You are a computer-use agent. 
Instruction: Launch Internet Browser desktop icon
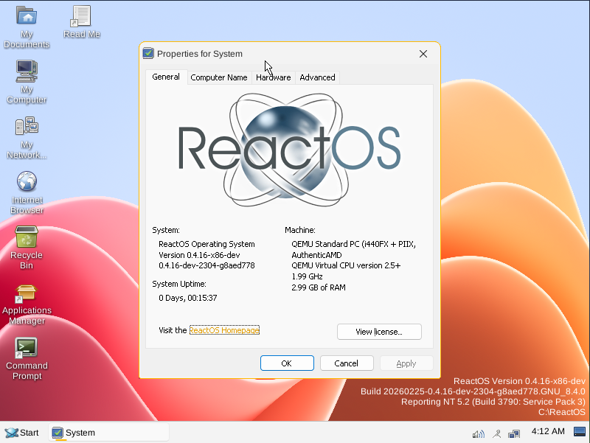pos(27,192)
